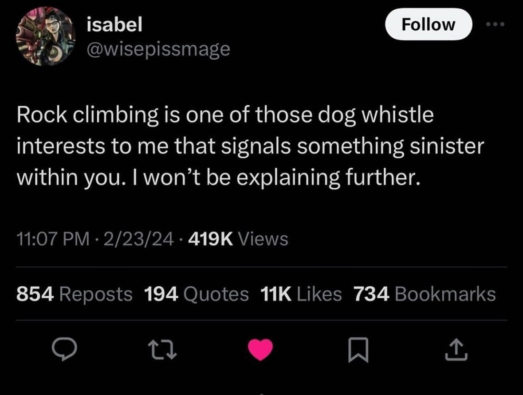The image size is (523, 395).
Task: View the 194 Quotes tab
Action: tap(195, 293)
